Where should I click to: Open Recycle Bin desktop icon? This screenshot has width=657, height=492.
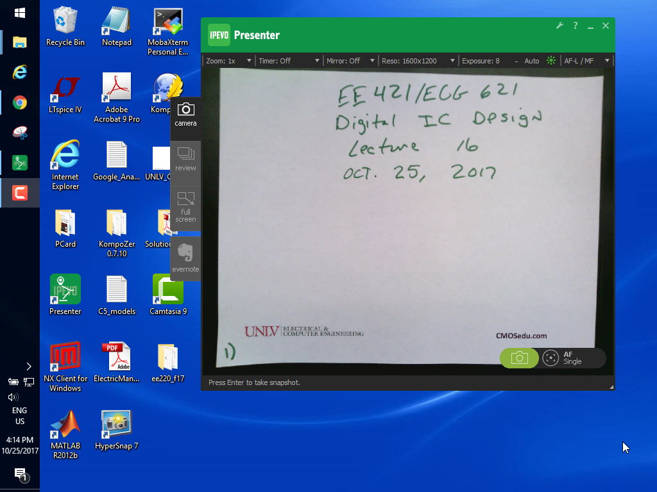pos(65,26)
